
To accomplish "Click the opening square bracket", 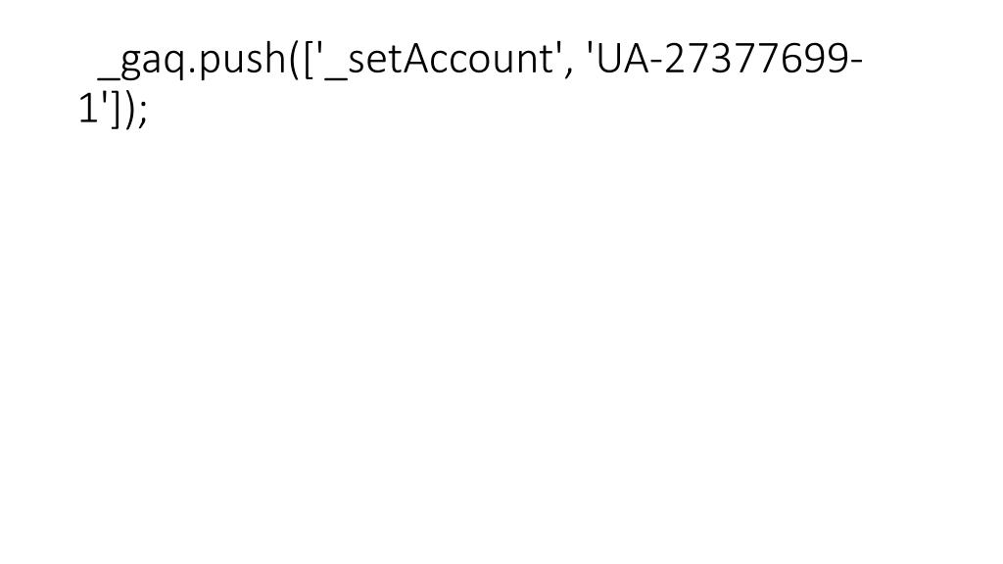I will [309, 60].
